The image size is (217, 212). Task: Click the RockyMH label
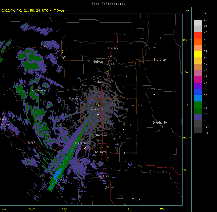point(62,57)
